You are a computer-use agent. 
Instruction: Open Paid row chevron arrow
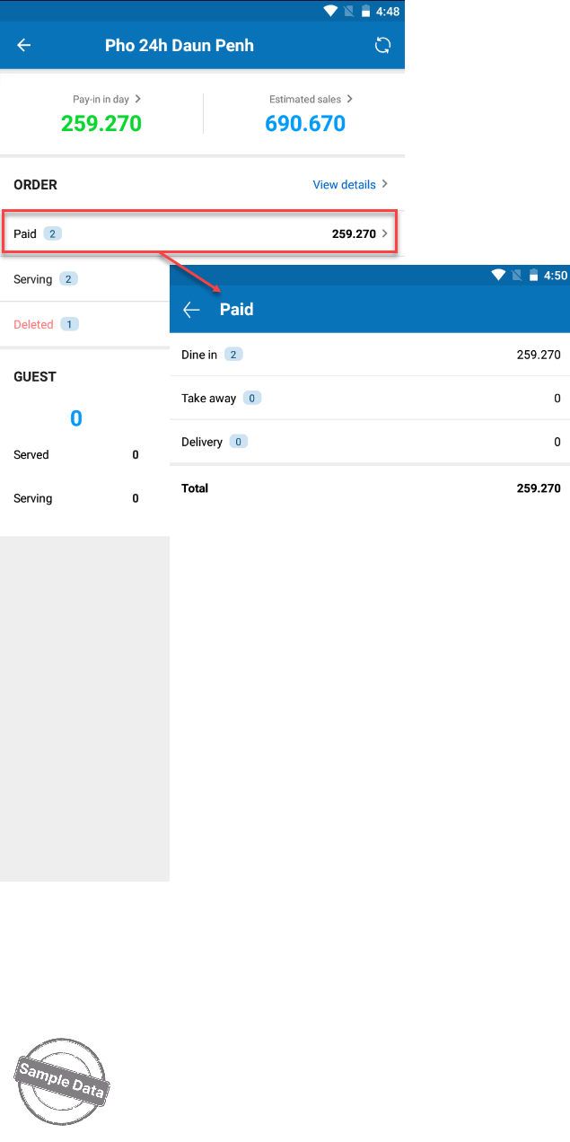(385, 234)
